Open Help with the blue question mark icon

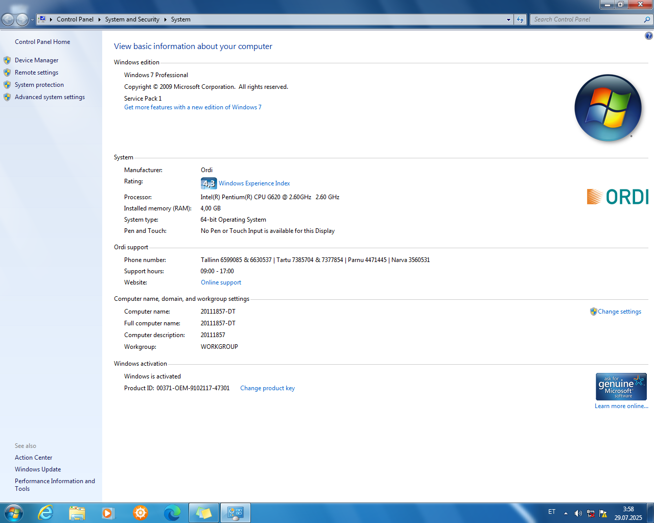point(648,36)
